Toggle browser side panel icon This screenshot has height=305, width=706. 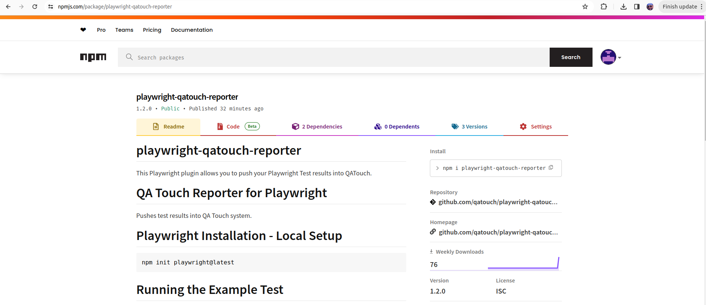pos(637,7)
